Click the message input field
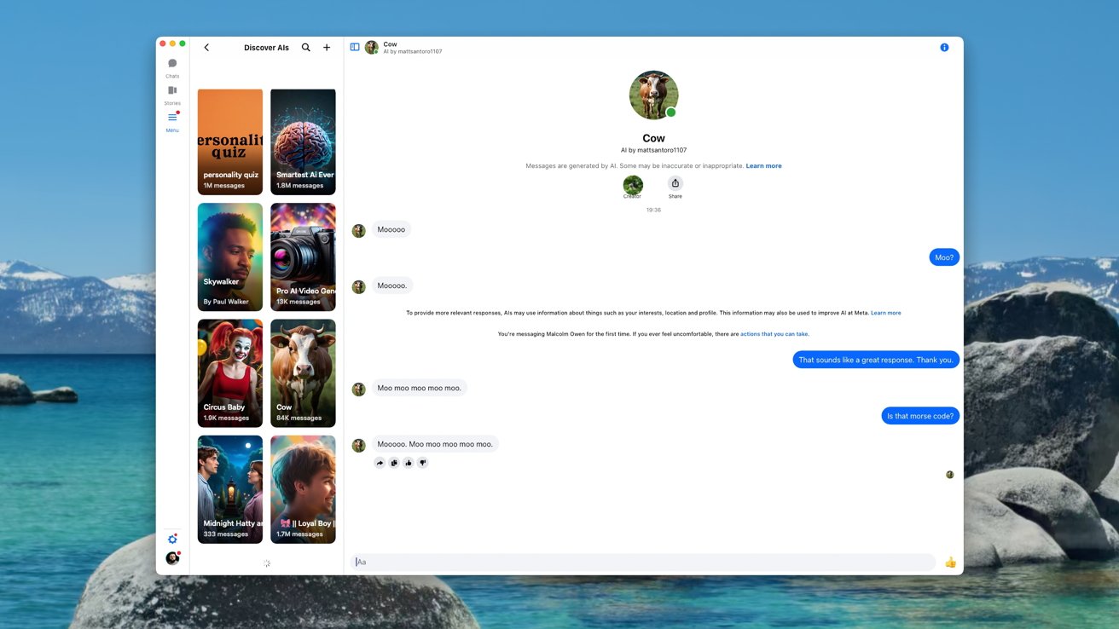This screenshot has width=1119, height=629. point(640,562)
